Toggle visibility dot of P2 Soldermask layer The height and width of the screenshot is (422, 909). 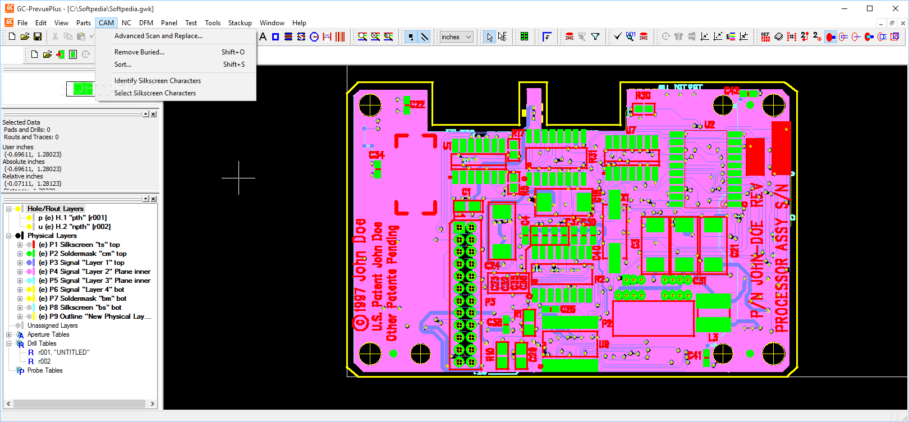(x=29, y=254)
